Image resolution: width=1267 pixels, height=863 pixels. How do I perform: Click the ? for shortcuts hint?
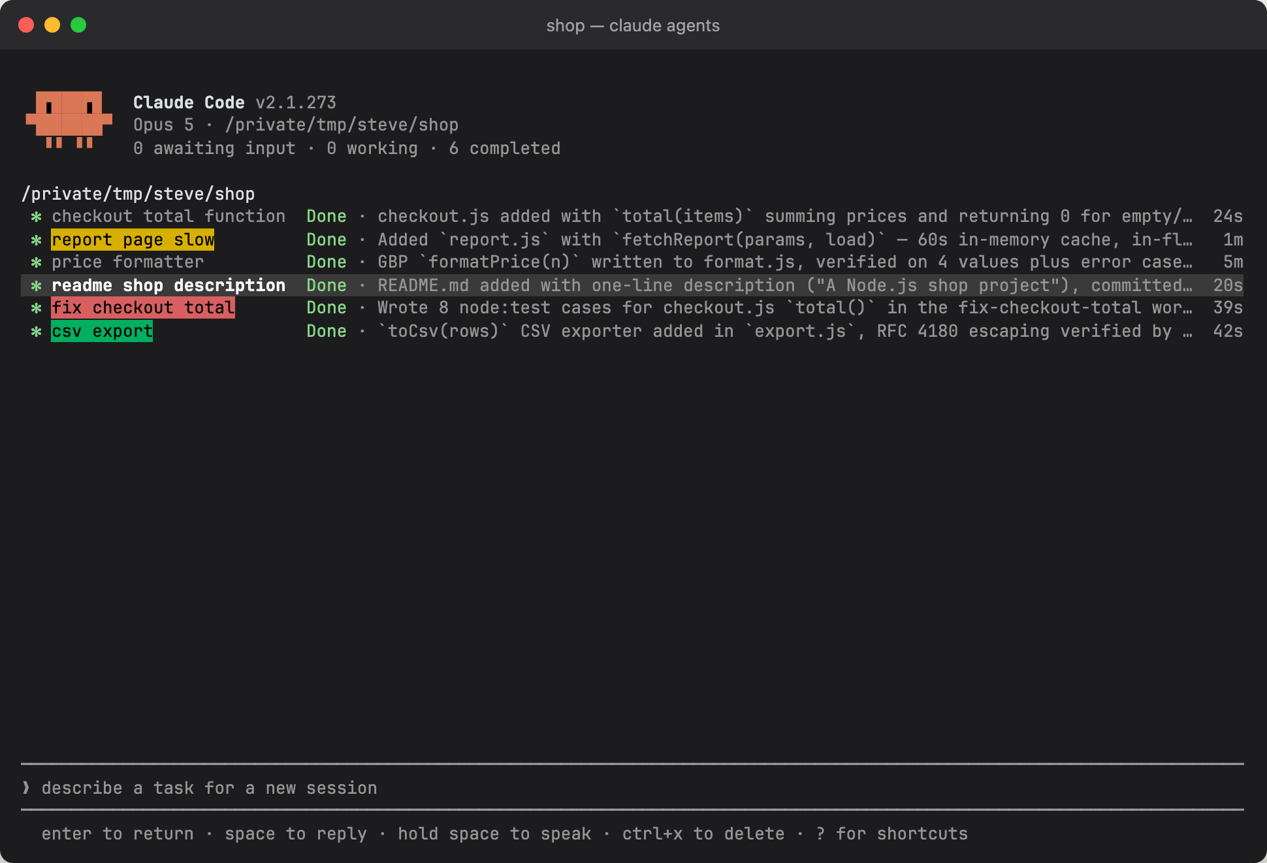[891, 834]
